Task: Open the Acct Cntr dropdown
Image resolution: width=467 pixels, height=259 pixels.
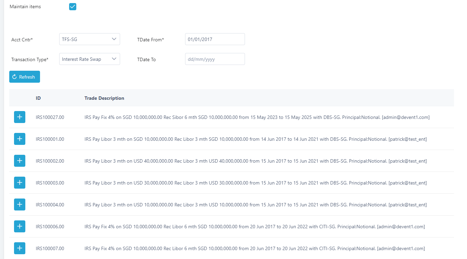Action: coord(89,39)
